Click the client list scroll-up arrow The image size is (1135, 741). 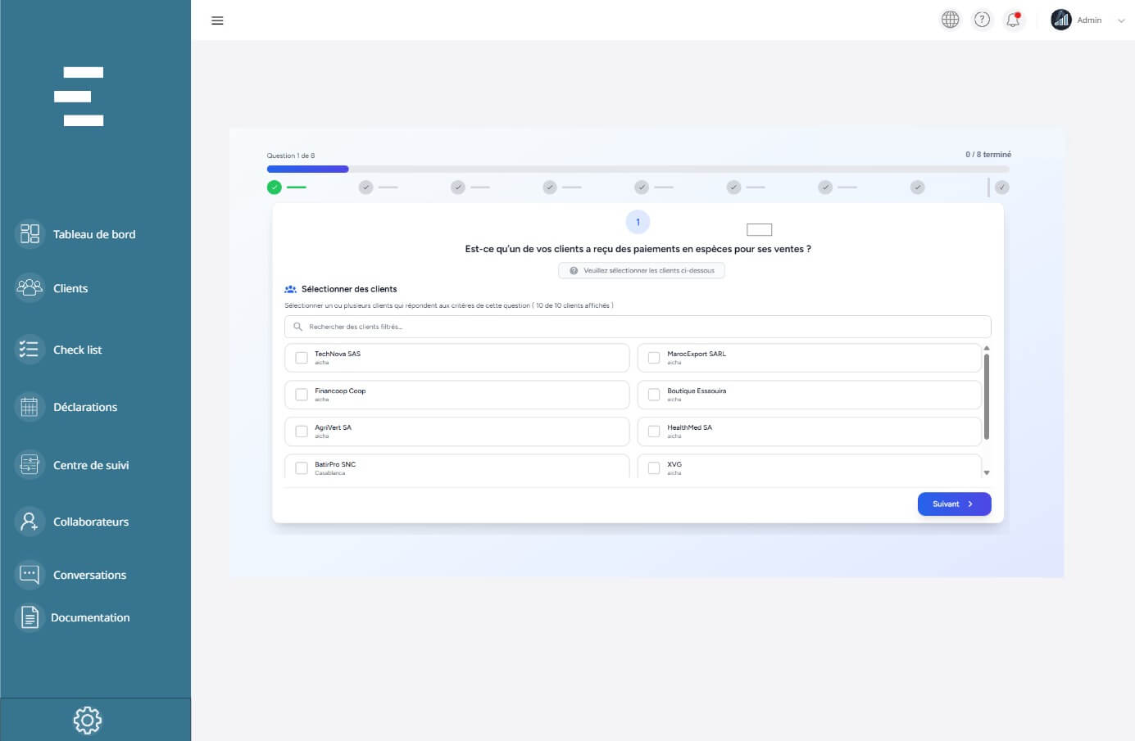click(x=987, y=348)
